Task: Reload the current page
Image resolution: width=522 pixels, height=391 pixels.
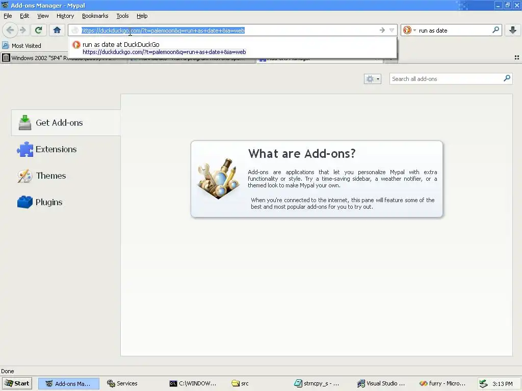Action: pyautogui.click(x=38, y=30)
